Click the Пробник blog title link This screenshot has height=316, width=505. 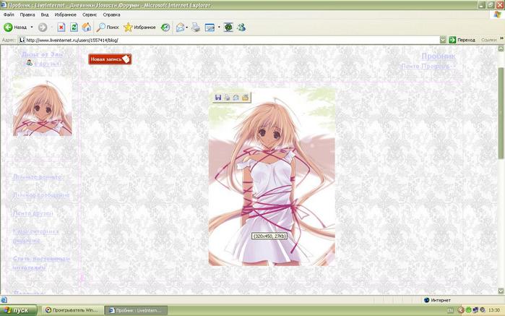click(x=439, y=56)
